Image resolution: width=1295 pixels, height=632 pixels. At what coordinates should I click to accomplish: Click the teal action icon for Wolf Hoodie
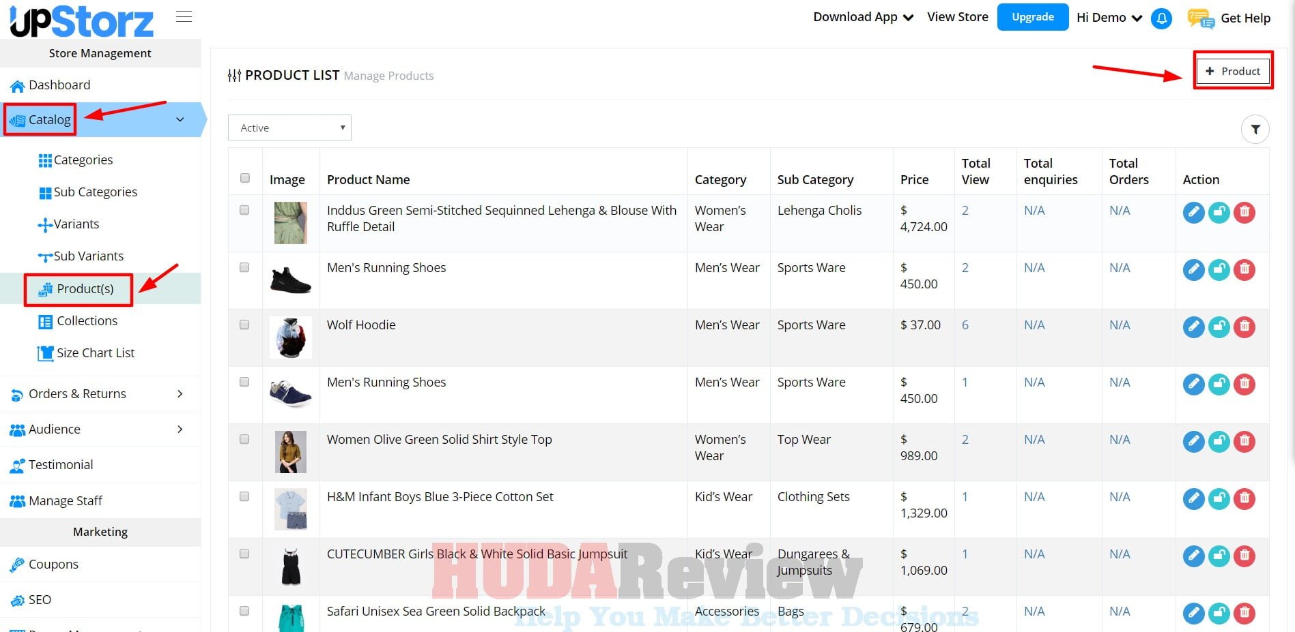[1219, 327]
